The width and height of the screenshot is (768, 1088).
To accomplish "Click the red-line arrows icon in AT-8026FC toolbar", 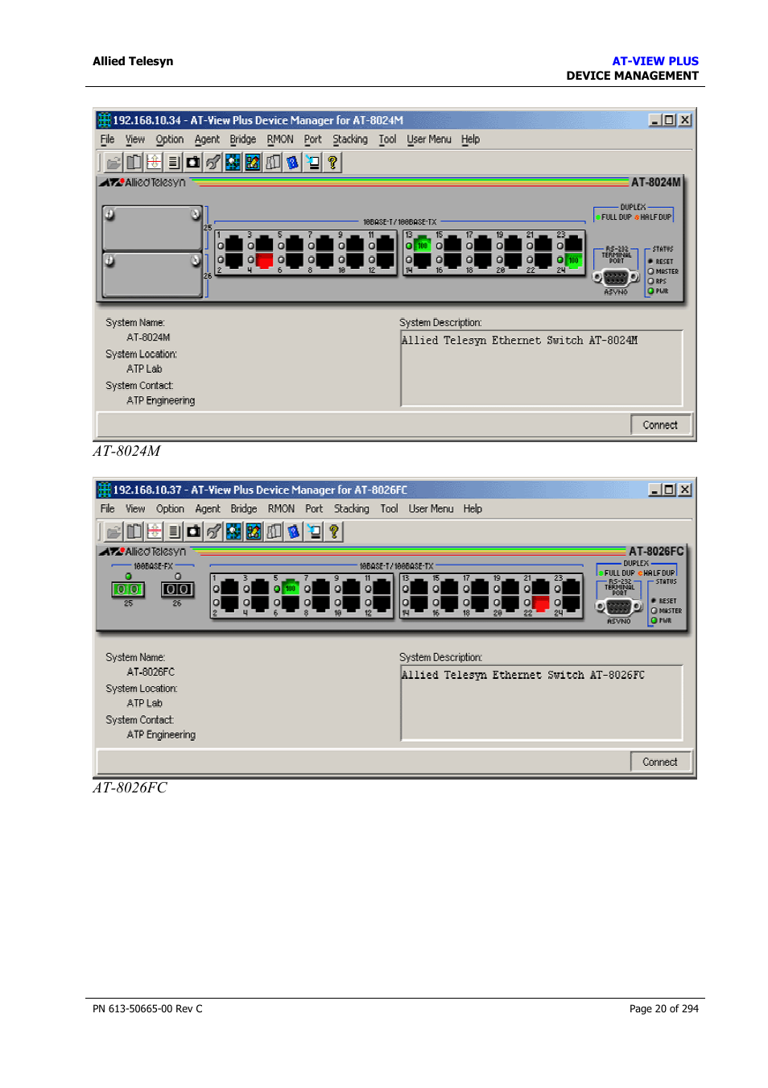I will tap(155, 532).
